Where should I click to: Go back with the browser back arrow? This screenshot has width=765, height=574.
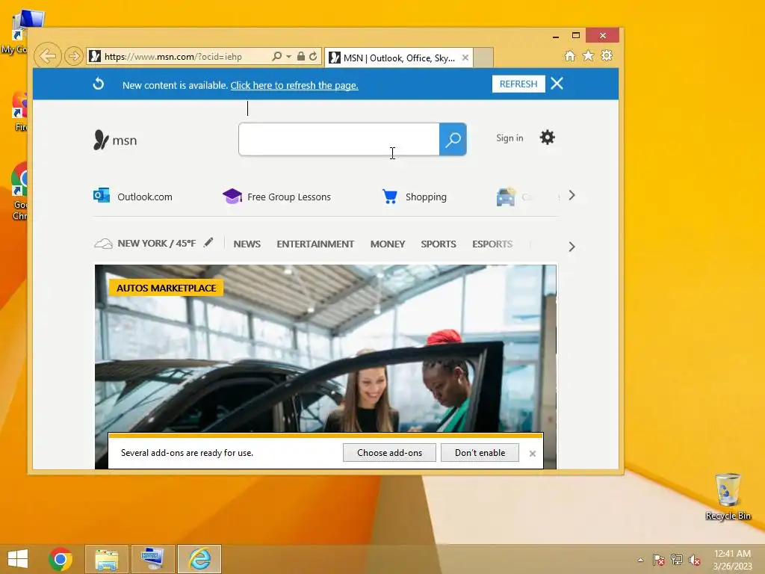[47, 56]
